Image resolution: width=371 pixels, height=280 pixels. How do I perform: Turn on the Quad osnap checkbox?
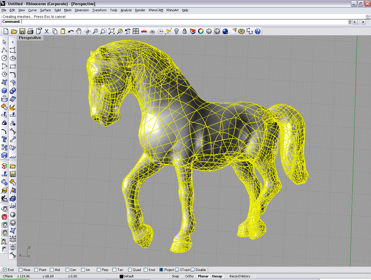pos(130,270)
